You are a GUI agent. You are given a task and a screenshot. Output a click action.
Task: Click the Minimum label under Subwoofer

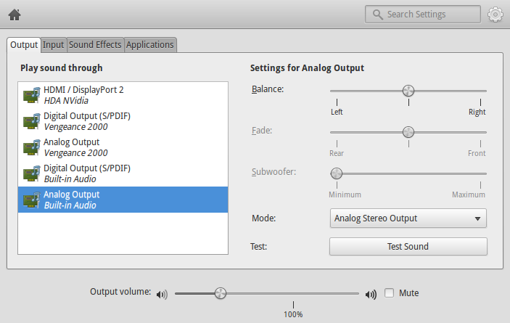345,195
